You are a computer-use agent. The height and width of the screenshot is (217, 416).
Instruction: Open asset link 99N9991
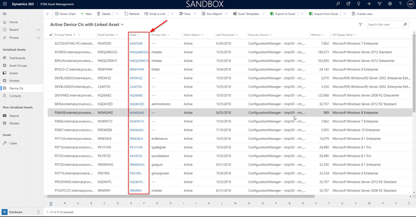(136, 190)
